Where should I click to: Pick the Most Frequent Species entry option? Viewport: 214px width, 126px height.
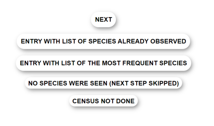click(103, 63)
